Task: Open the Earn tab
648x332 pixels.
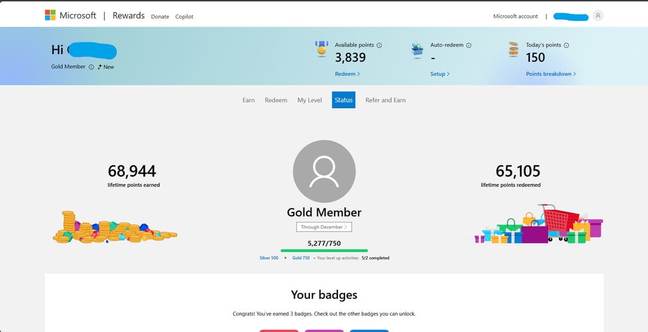Action: tap(248, 100)
